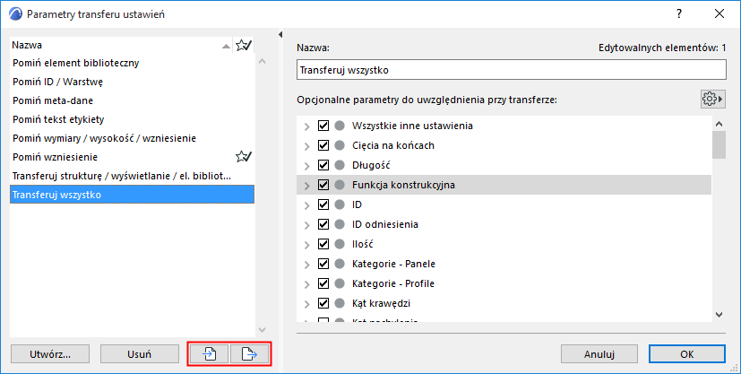Open the gear options menu button

[713, 99]
